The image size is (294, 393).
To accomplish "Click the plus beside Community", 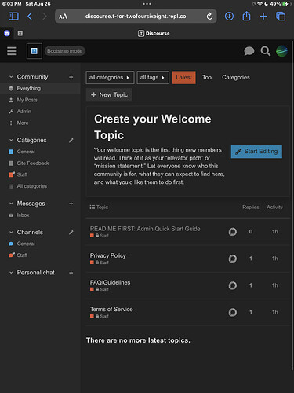I will [x=71, y=77].
